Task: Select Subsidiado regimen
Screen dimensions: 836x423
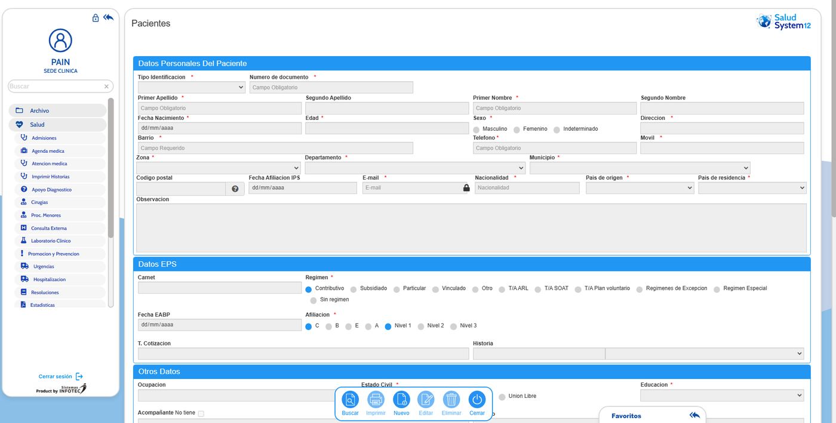Action: [354, 289]
